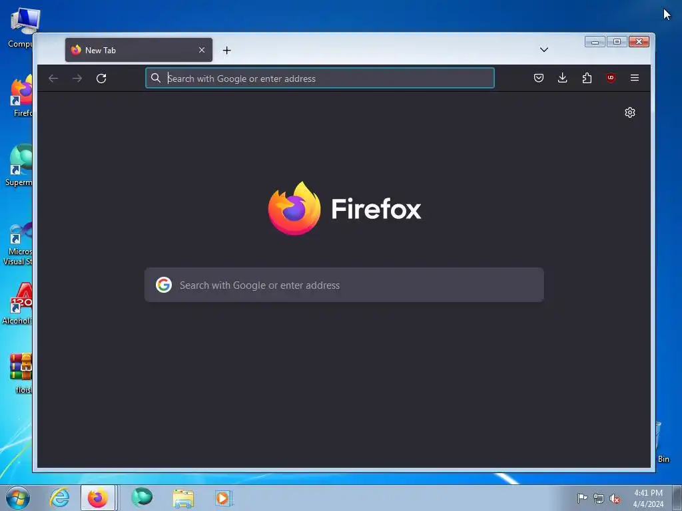682x511 pixels.
Task: Click the Google logo in search box
Action: [x=164, y=285]
